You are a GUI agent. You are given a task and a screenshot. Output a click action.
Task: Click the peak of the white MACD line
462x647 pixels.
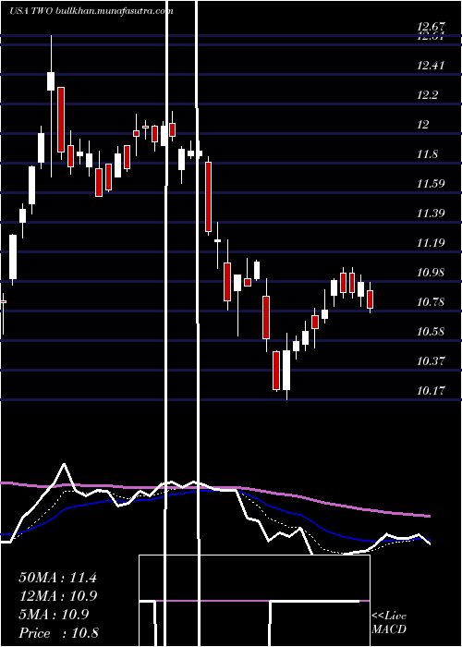point(64,465)
